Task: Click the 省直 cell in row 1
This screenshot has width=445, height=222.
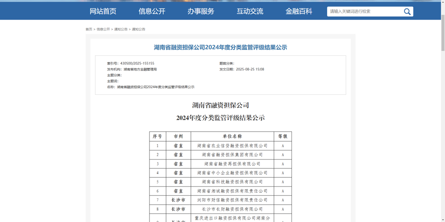Action: (178, 146)
